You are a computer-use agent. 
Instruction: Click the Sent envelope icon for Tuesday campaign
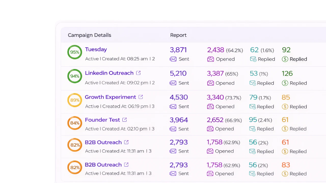click(173, 59)
